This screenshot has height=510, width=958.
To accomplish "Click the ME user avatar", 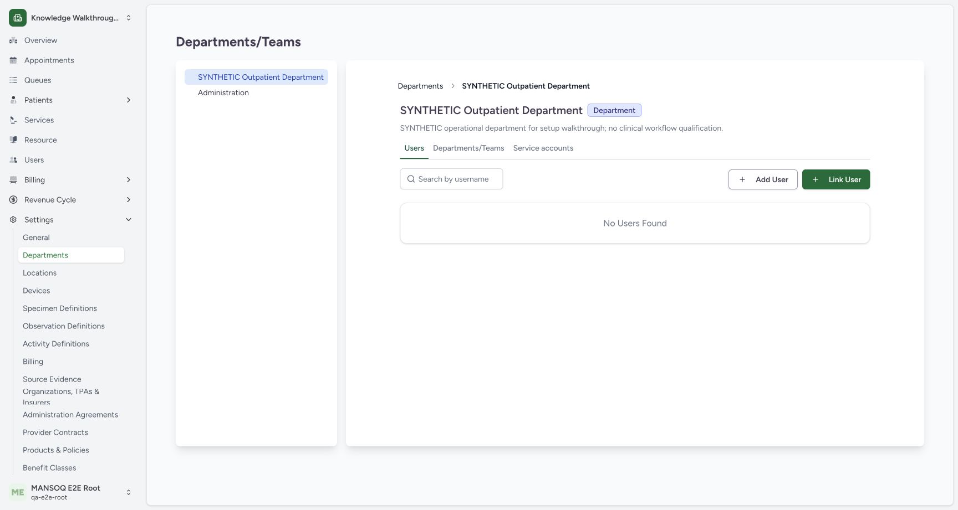I will 18,492.
